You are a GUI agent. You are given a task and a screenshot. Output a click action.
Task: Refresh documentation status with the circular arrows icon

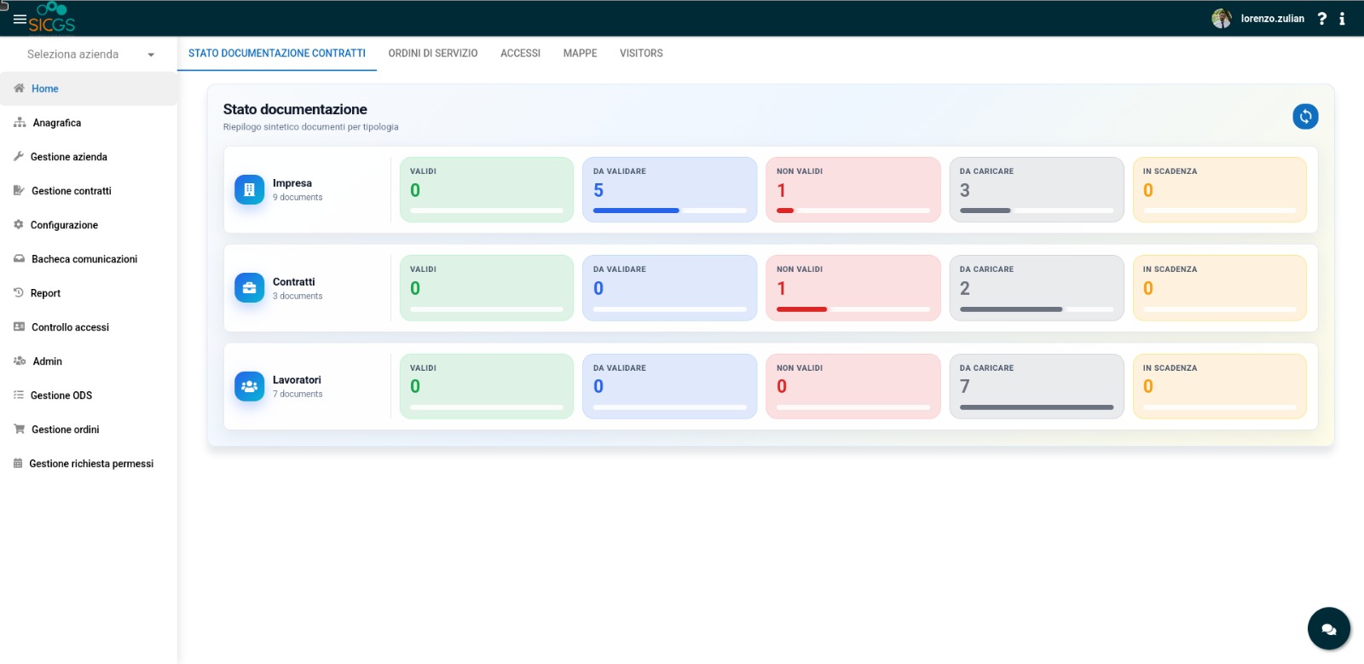click(1305, 116)
